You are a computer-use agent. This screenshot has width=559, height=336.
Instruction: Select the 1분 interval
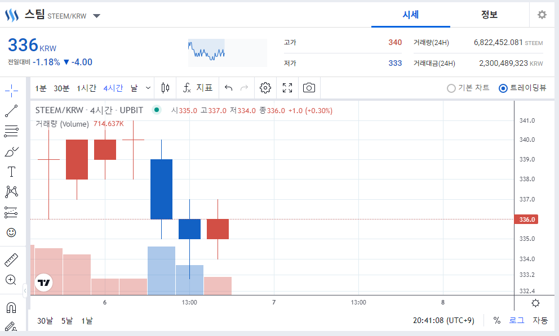[41, 88]
